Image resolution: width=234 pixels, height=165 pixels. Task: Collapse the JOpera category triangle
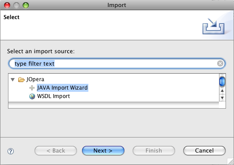(13, 79)
